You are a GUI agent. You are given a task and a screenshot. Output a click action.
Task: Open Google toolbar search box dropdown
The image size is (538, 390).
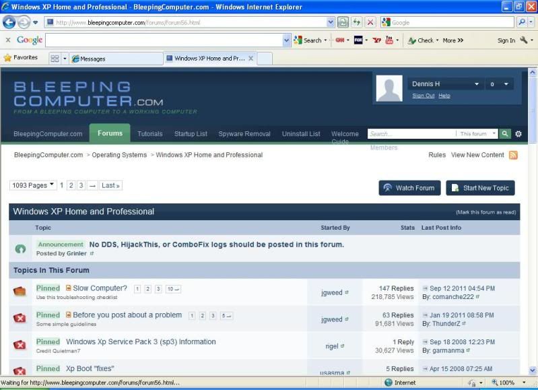[286, 40]
